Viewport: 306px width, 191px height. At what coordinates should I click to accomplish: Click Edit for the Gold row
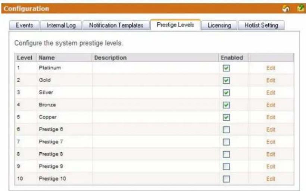tap(271, 80)
